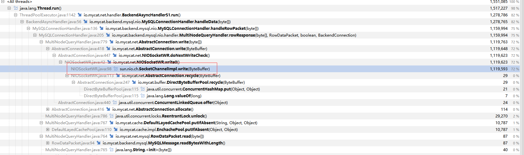Click the 1,551,085 value for All threads
524x155 pixels.
(499, 2)
